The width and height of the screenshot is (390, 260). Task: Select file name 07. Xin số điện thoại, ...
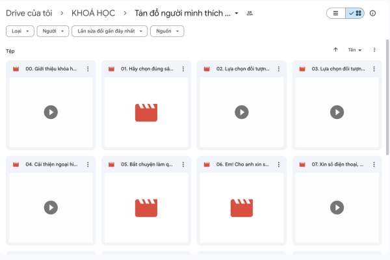[337, 164]
